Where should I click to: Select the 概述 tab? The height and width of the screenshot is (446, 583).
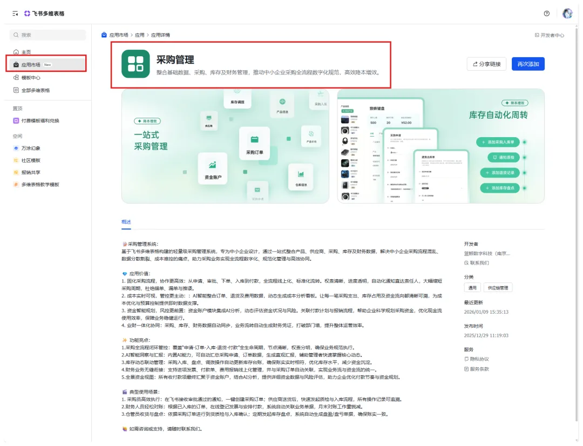click(126, 222)
